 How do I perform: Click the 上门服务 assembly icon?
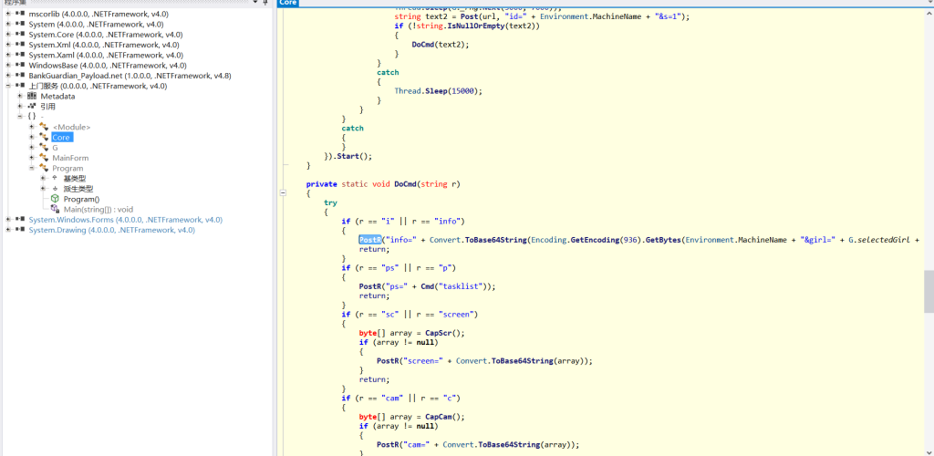(x=20, y=86)
